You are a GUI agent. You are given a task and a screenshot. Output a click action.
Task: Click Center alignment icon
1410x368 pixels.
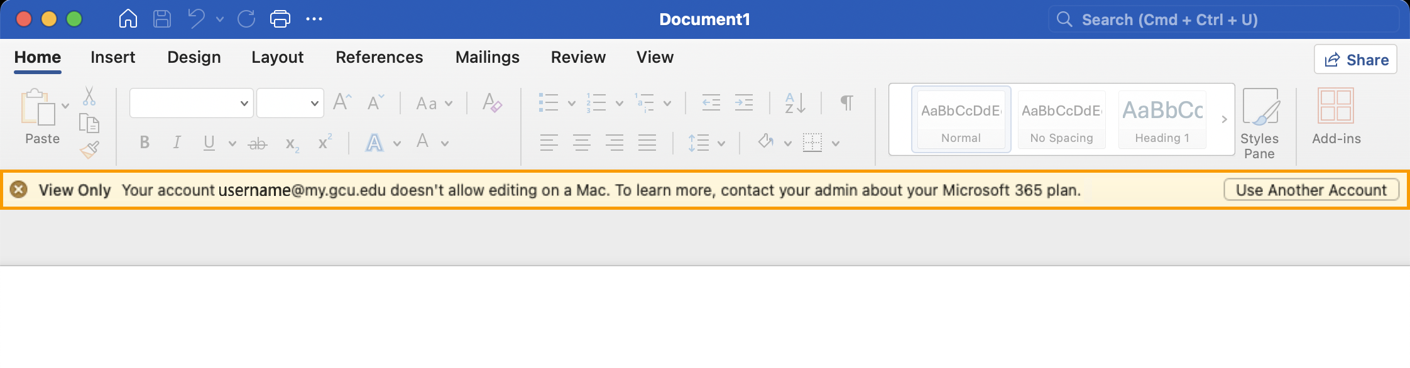[x=582, y=143]
